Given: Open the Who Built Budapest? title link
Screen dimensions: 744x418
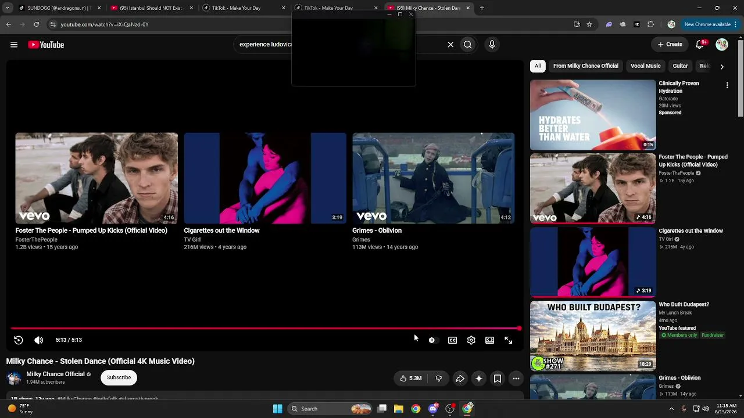Looking at the screenshot, I should (684, 304).
